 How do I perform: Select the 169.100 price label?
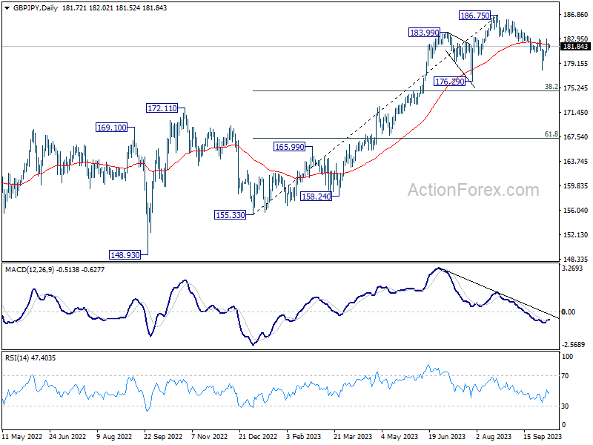point(112,128)
